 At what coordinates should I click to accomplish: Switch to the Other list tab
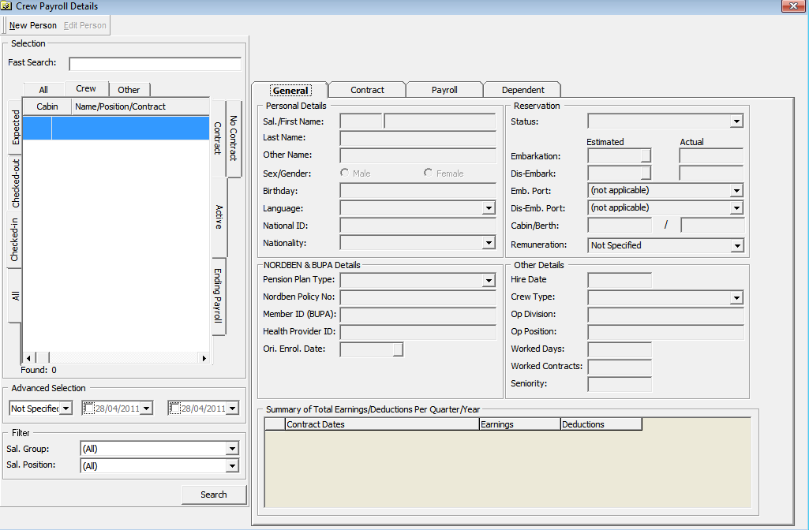coord(129,90)
